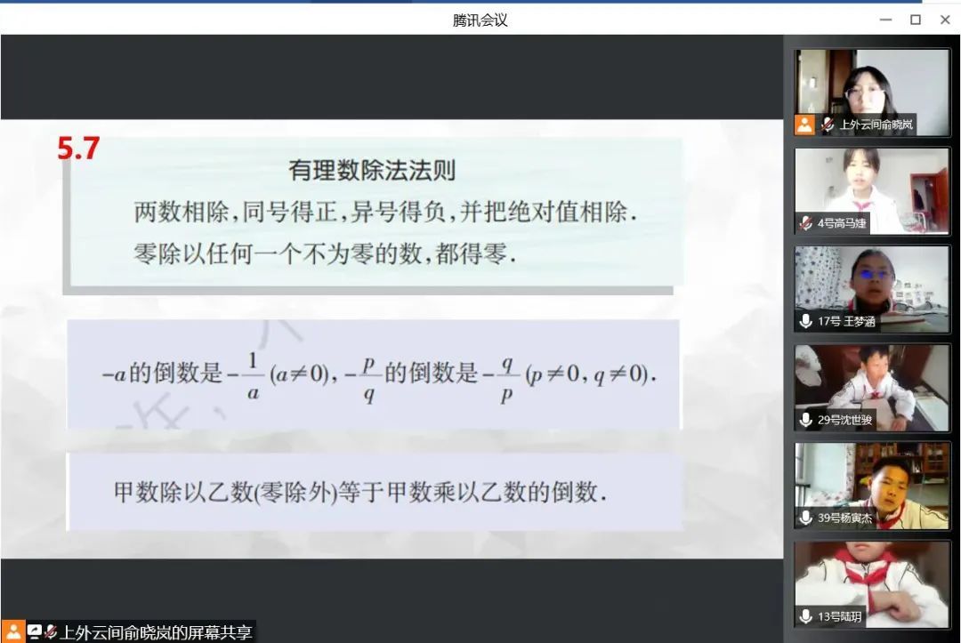961x643 pixels.
Task: Click the 腾讯会议 window title
Action: [480, 20]
